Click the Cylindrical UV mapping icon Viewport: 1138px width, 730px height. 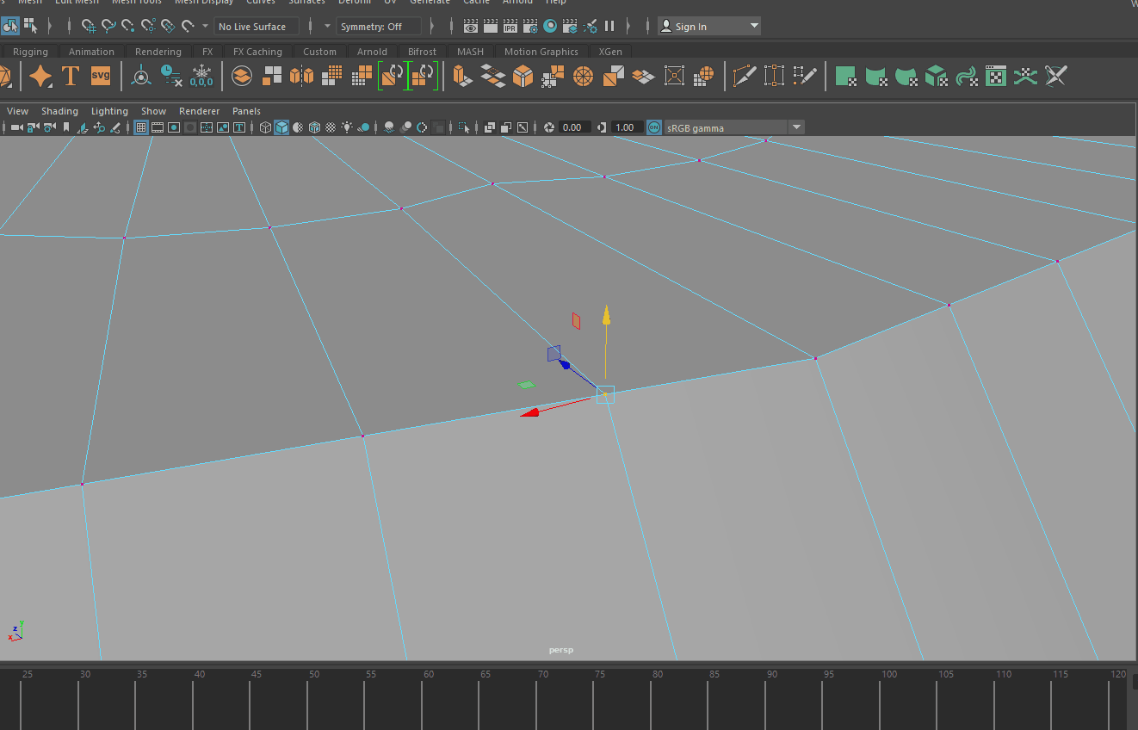[876, 76]
